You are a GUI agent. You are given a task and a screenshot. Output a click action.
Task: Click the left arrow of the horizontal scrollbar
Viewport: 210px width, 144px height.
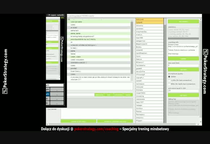tap(47, 124)
